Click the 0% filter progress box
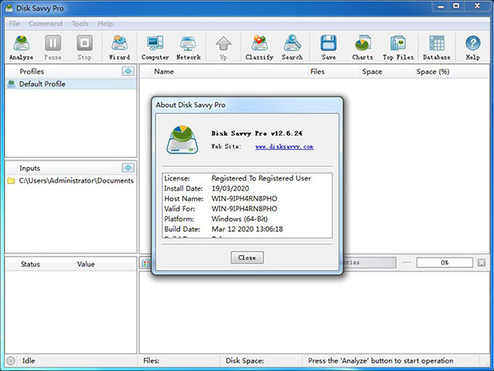This screenshot has width=494, height=371. [x=445, y=262]
